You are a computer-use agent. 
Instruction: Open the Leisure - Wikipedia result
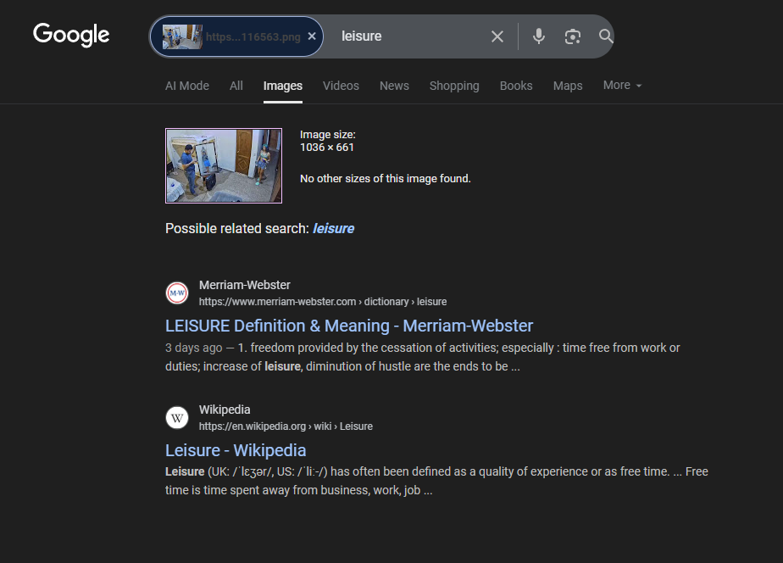(x=236, y=450)
